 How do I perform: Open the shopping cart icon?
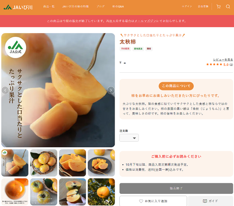point(219,7)
